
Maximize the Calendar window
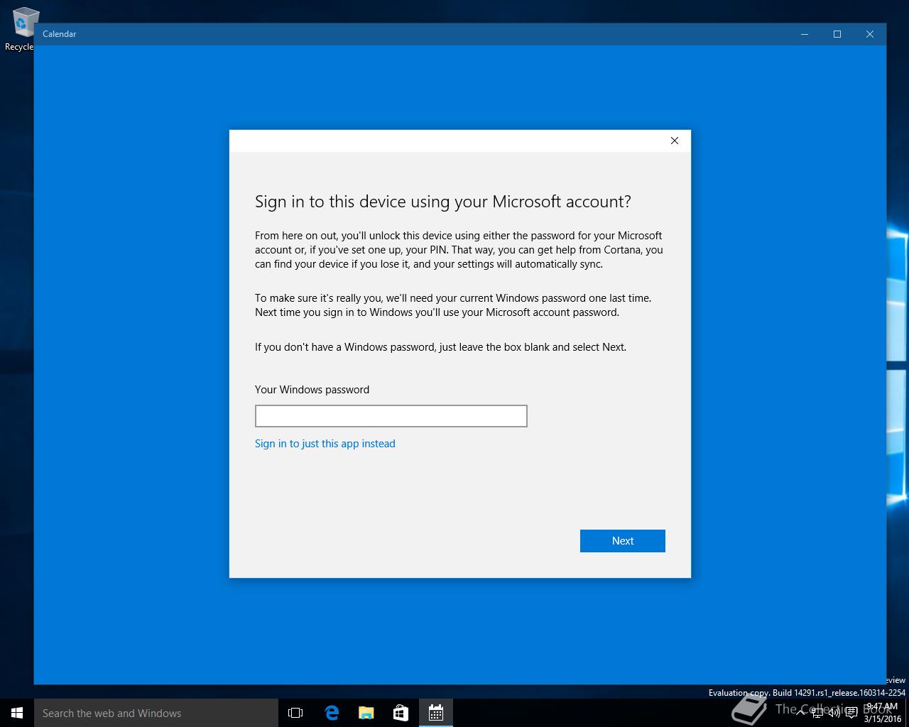point(837,34)
